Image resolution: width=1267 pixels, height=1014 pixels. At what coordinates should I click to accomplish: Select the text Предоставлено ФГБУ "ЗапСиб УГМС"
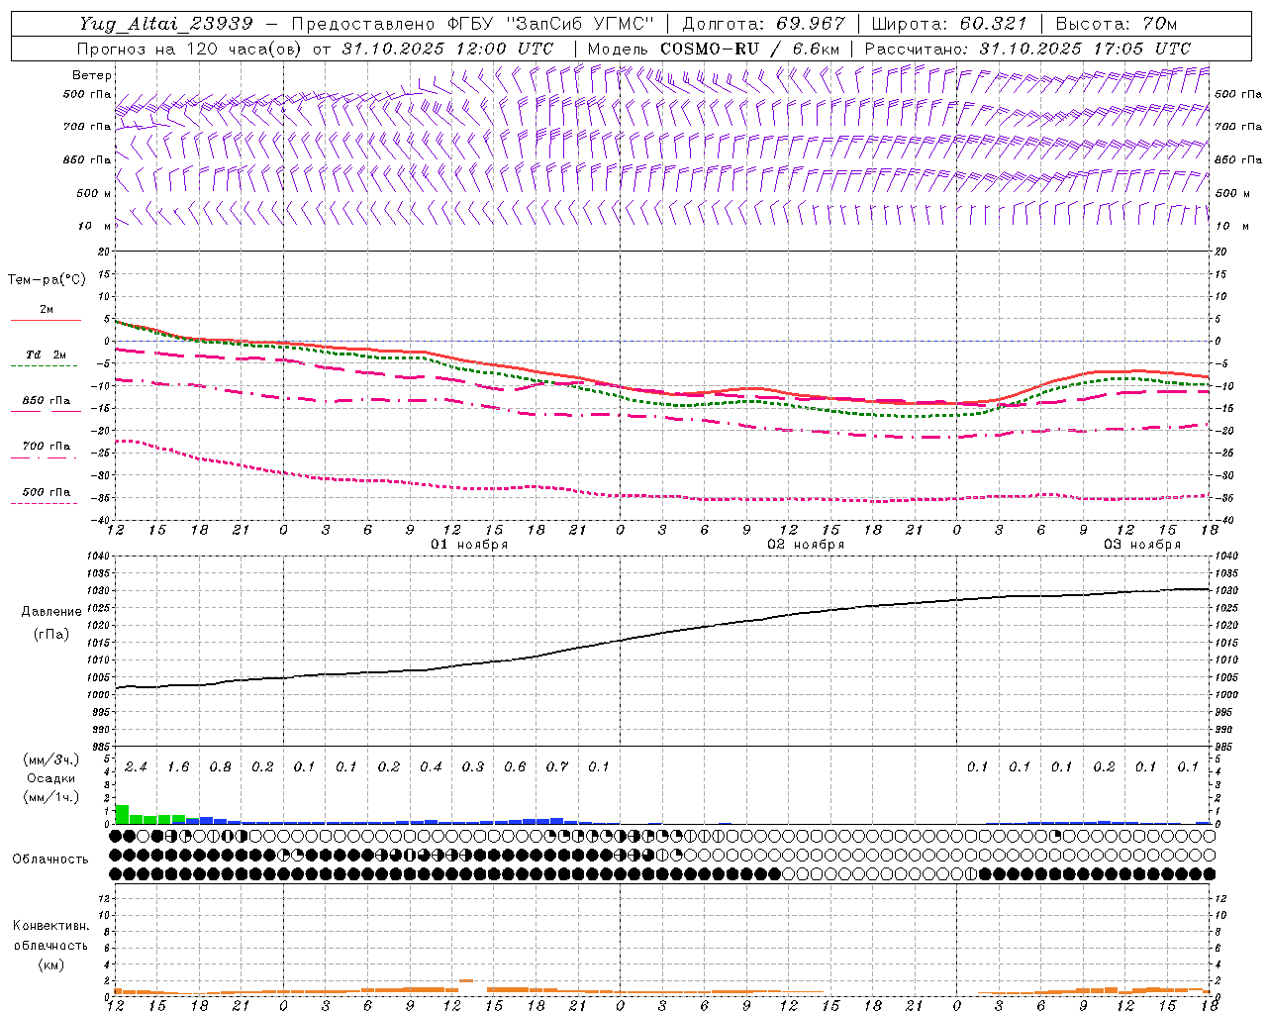point(473,24)
